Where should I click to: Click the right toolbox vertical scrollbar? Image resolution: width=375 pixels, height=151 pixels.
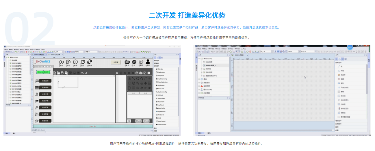pos(367,86)
